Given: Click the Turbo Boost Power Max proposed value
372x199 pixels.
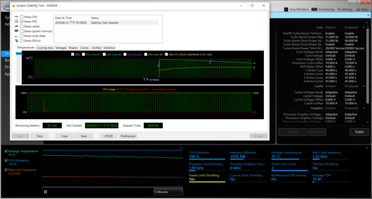Looking at the screenshot, I should [351, 37].
